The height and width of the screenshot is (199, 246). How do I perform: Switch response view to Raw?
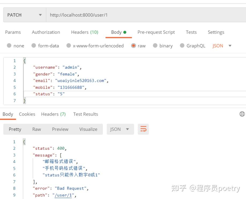[36, 129]
